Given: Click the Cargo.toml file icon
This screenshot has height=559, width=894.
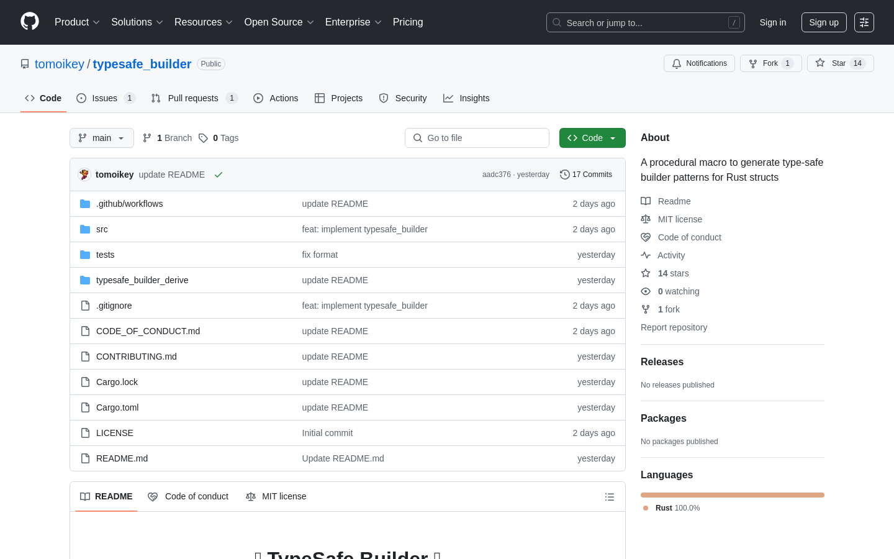Looking at the screenshot, I should pyautogui.click(x=85, y=407).
